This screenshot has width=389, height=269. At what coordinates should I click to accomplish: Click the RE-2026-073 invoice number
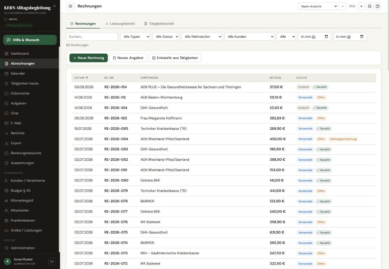(x=116, y=253)
